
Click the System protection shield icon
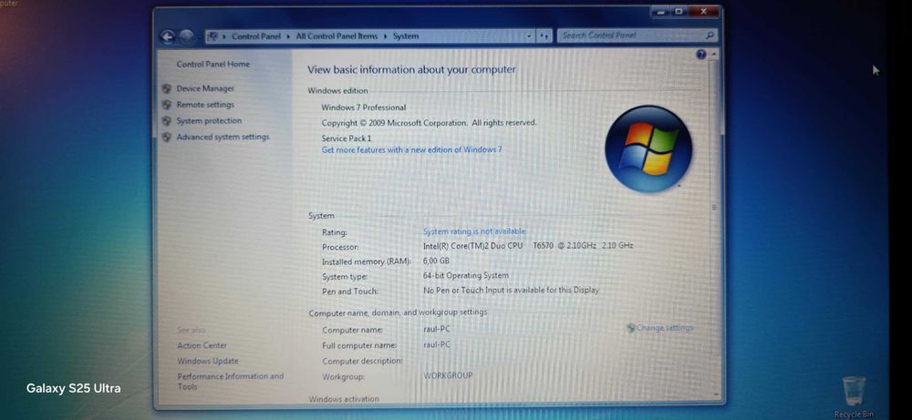[x=167, y=121]
